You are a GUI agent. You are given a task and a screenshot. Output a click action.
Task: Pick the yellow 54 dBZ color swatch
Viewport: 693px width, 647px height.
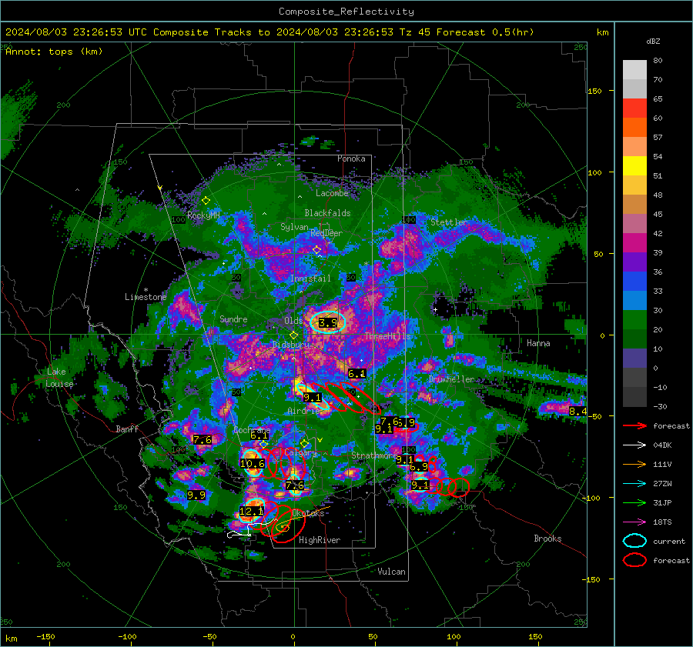634,166
